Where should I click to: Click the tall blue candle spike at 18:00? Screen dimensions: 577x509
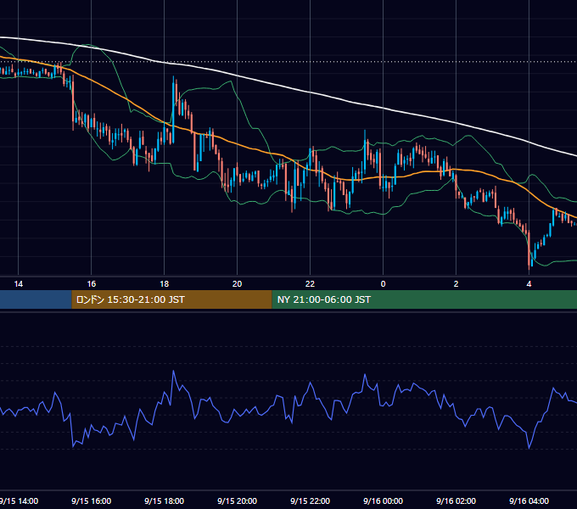click(173, 109)
